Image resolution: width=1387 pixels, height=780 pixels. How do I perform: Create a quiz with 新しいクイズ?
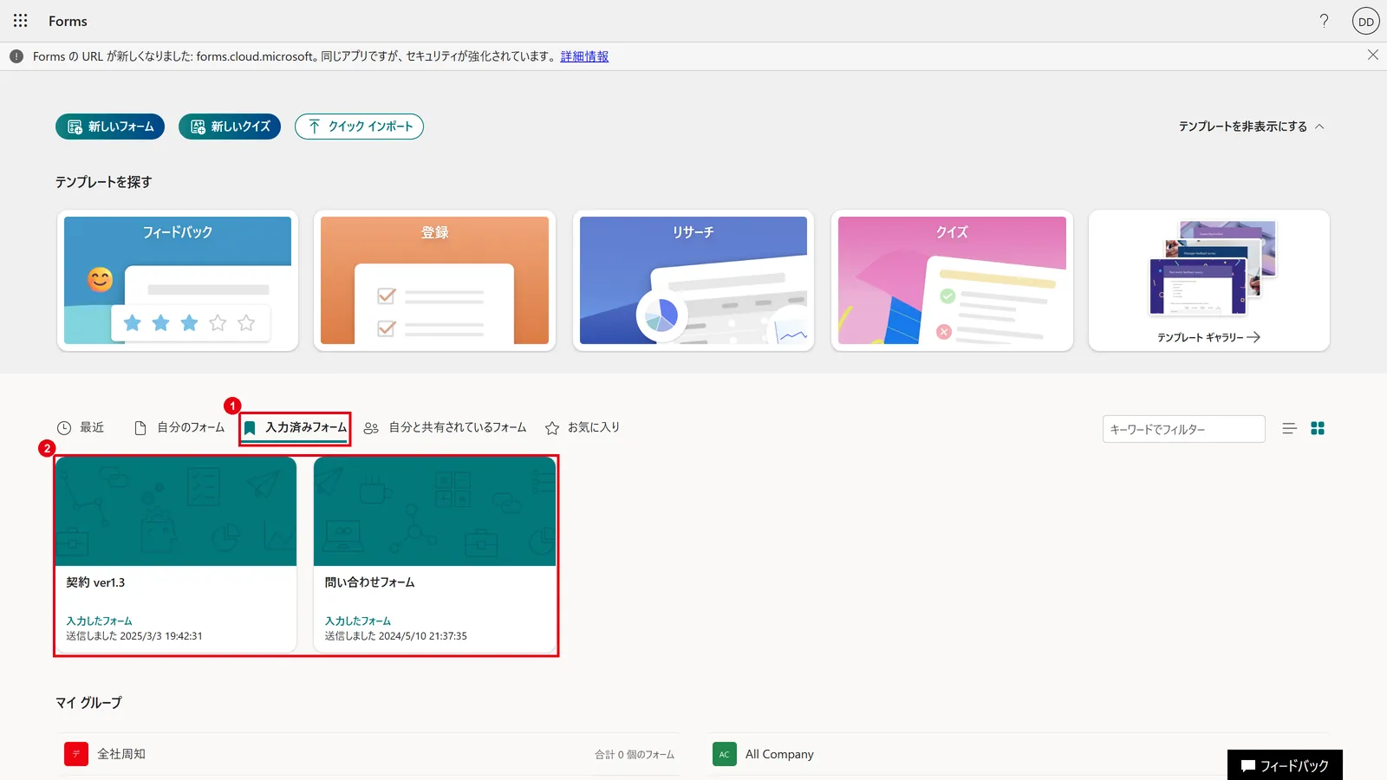click(230, 127)
